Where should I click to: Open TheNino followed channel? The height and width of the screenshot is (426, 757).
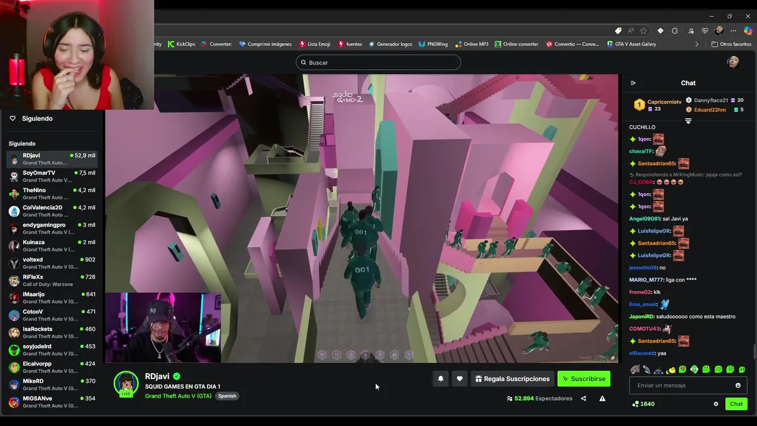[x=52, y=193]
